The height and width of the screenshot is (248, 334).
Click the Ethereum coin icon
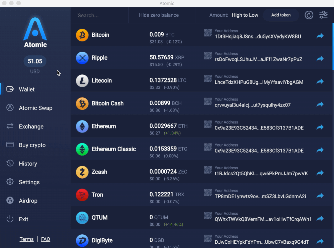click(82, 127)
